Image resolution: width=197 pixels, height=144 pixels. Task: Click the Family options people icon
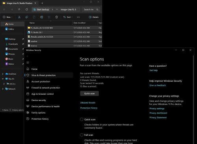(28, 112)
